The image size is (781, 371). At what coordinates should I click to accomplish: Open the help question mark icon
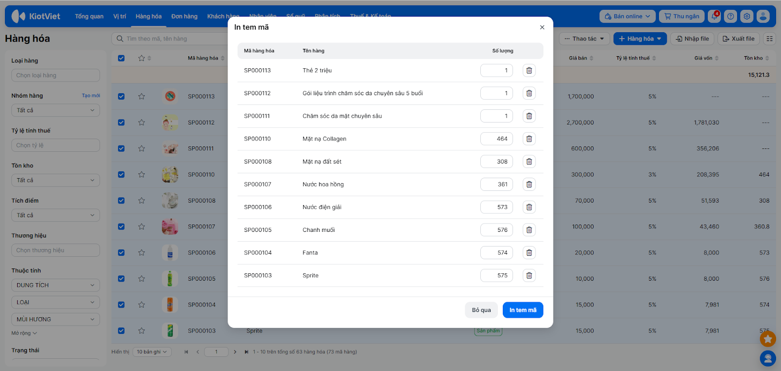(731, 16)
